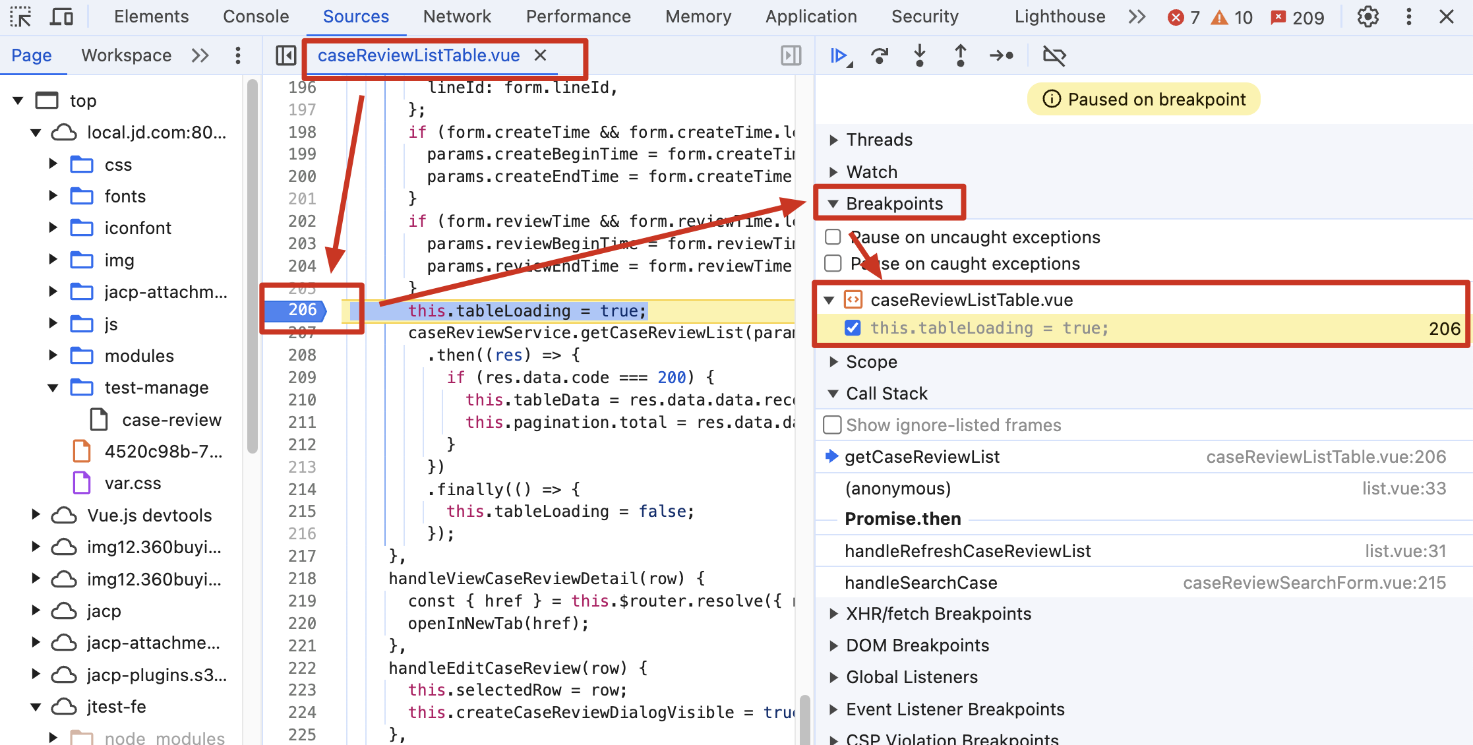
Task: Enable Pause on uncaught exceptions
Action: [x=833, y=237]
